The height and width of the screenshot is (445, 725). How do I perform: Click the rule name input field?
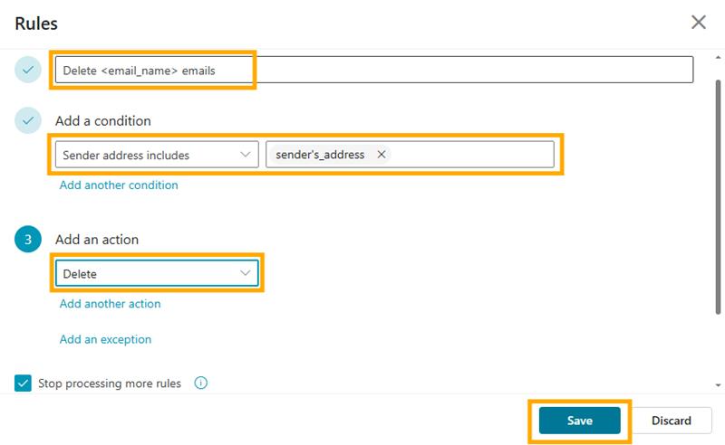(374, 70)
